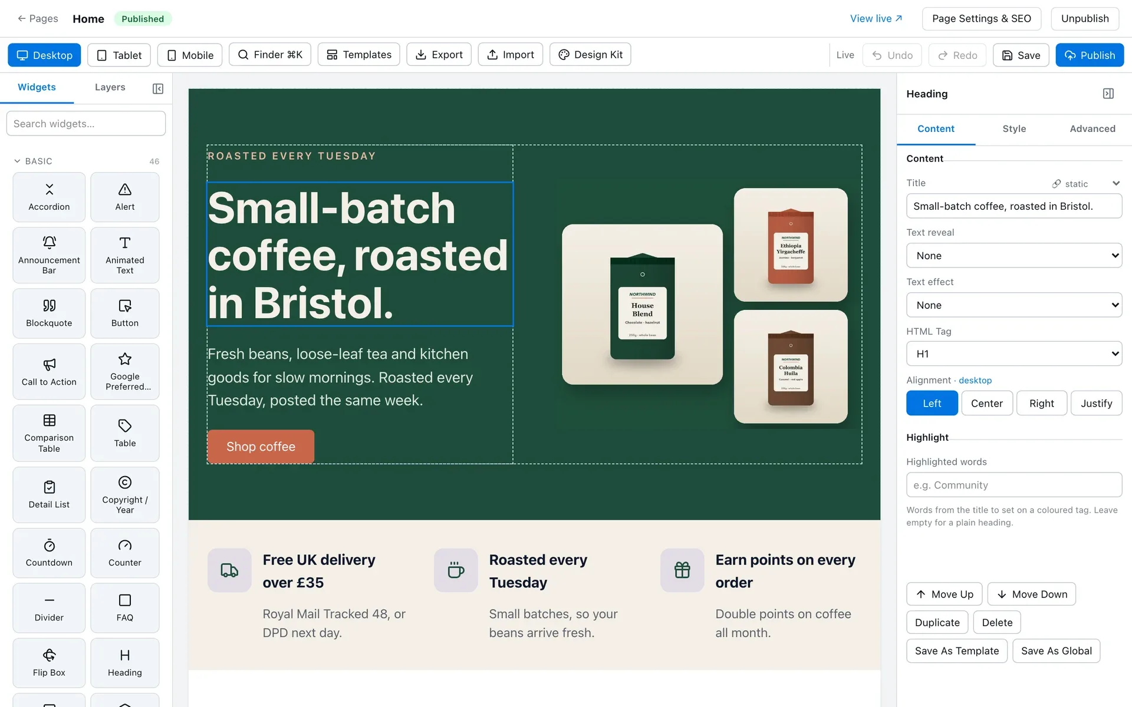Collapse the right Heading panel
Viewport: 1132px width, 707px height.
(1108, 94)
